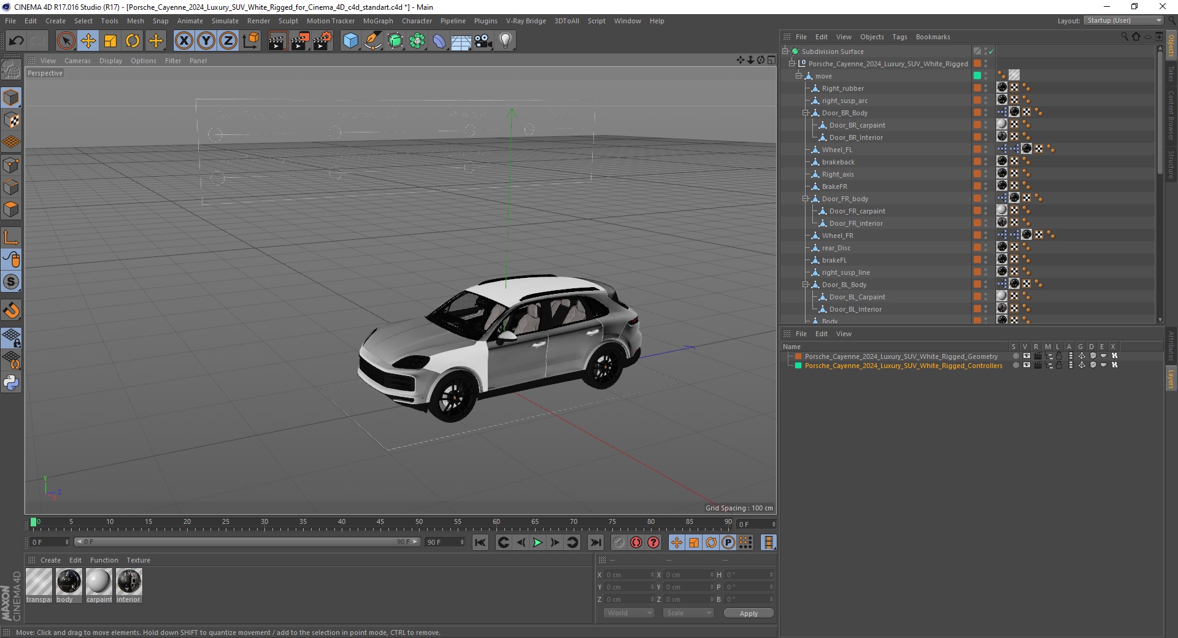Open the World coordinate dropdown
1178x638 pixels.
tap(629, 613)
